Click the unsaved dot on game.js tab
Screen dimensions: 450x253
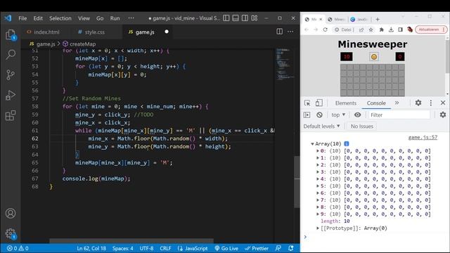167,32
